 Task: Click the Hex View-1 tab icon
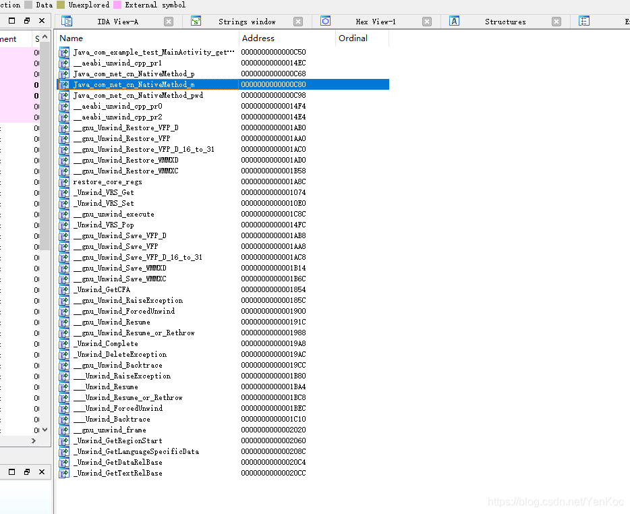(x=325, y=22)
